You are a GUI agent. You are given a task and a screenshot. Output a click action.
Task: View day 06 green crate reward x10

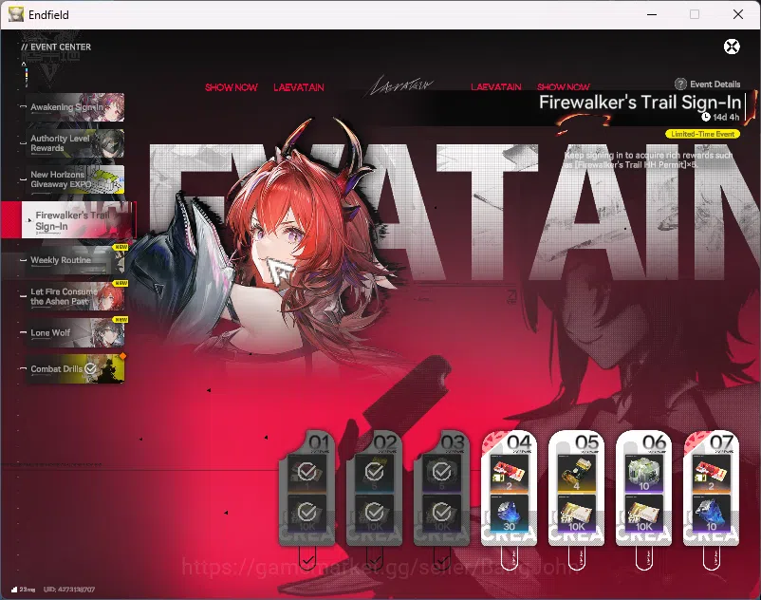click(644, 474)
